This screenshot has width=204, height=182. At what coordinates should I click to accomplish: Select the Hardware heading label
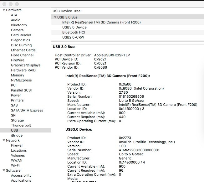(14, 10)
